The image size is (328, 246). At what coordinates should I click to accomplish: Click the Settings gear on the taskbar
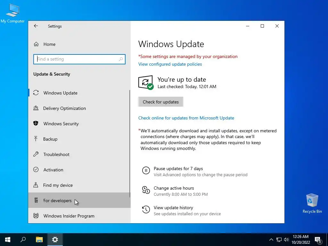[x=55, y=240]
